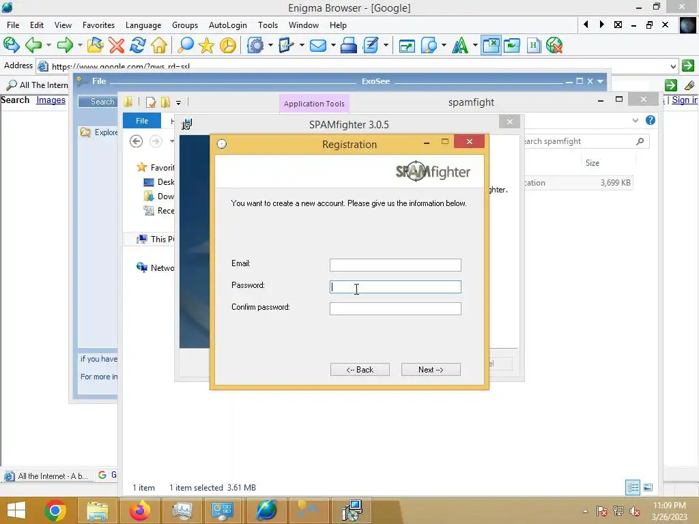This screenshot has width=699, height=524.
Task: Open the Tools menu
Action: coord(268,25)
